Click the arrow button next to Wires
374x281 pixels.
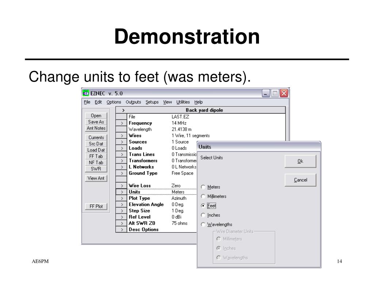[x=121, y=136]
